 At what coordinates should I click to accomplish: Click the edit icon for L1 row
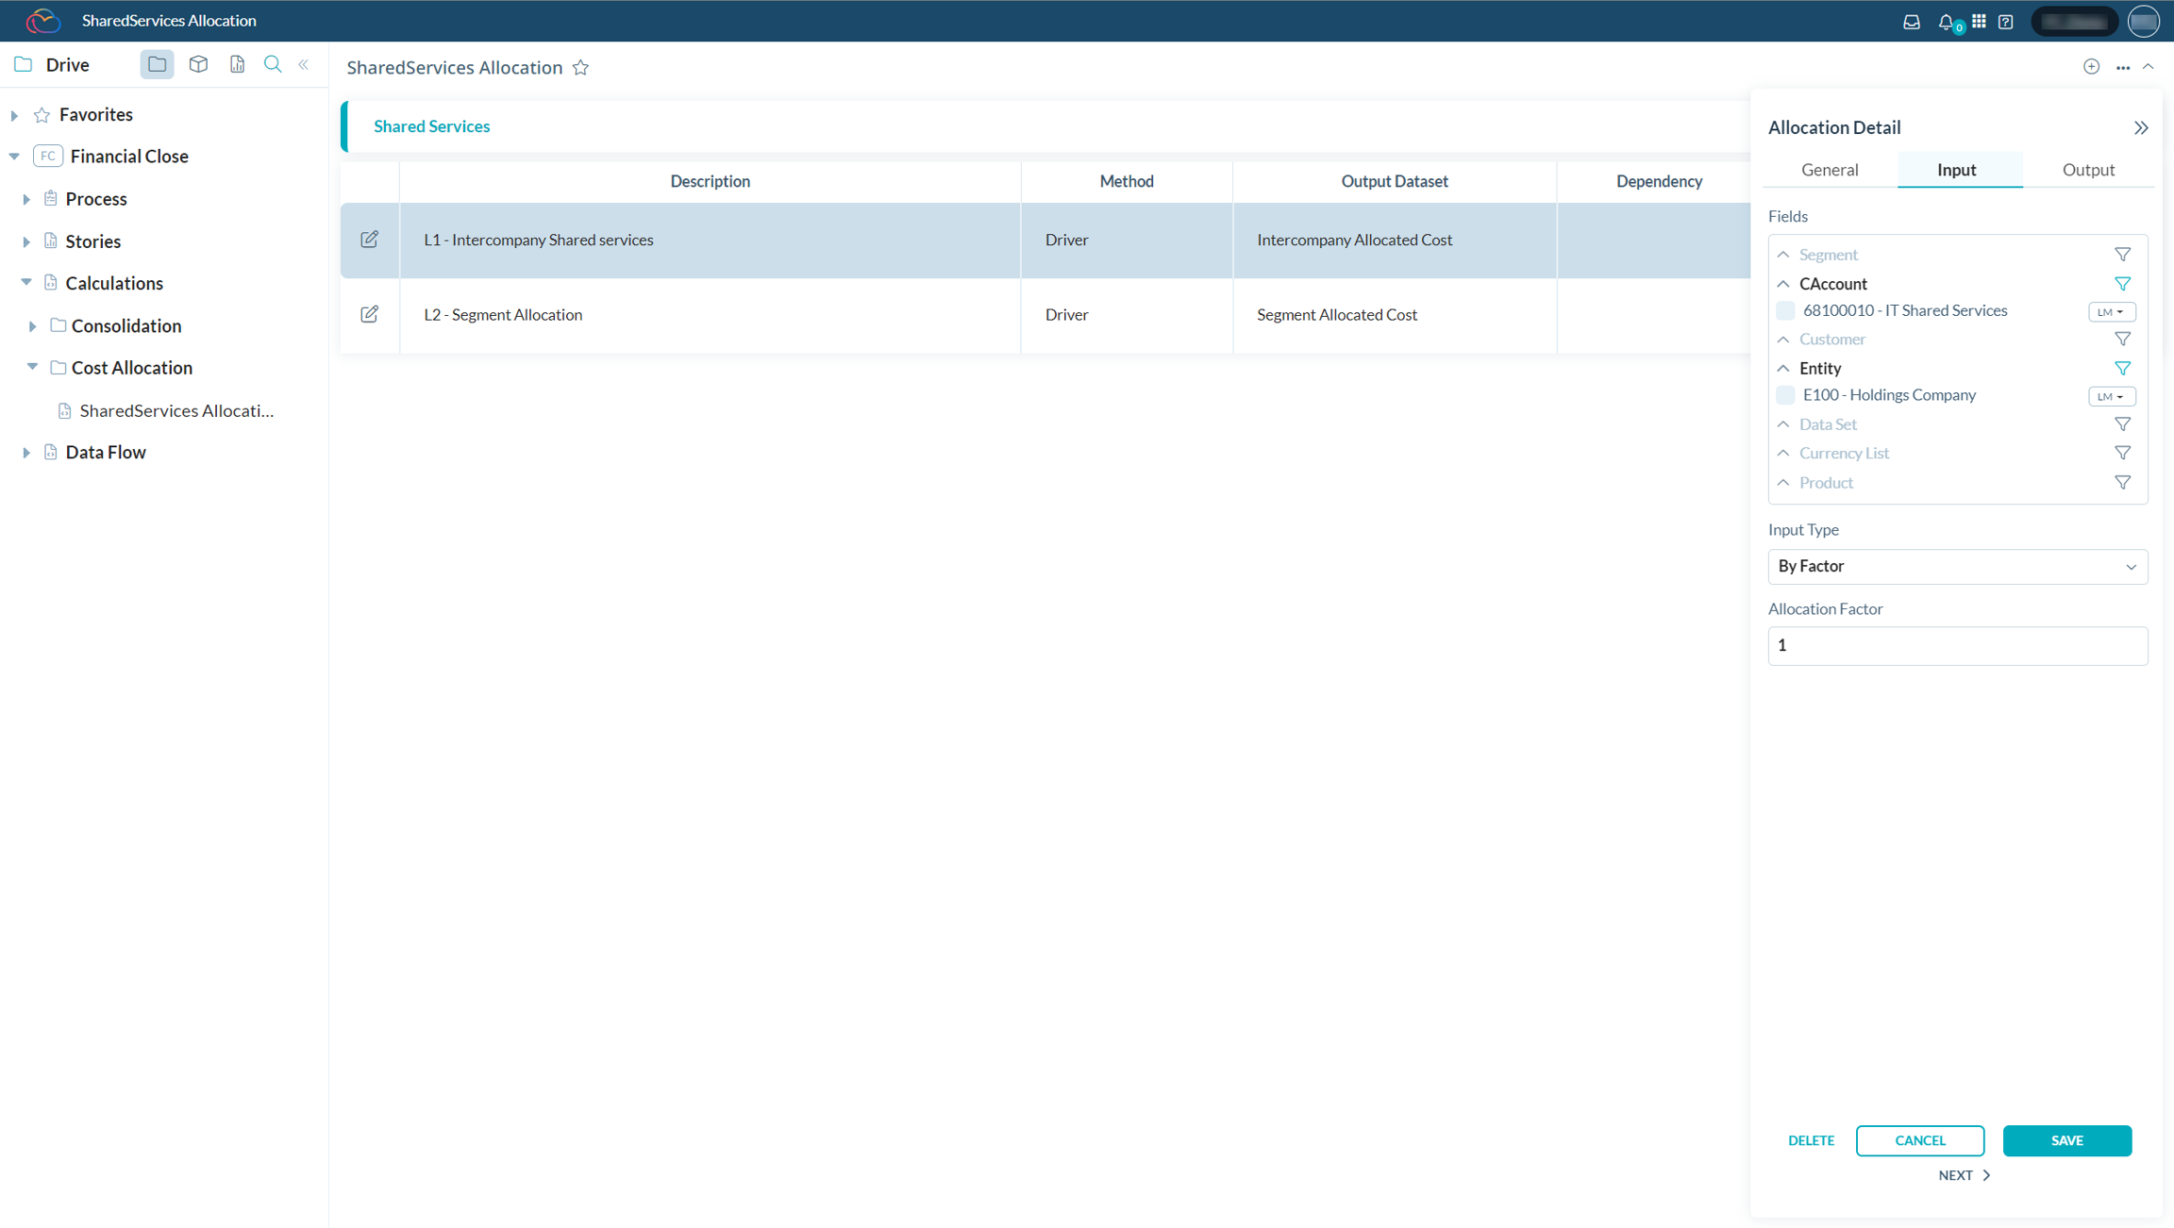[x=369, y=240]
